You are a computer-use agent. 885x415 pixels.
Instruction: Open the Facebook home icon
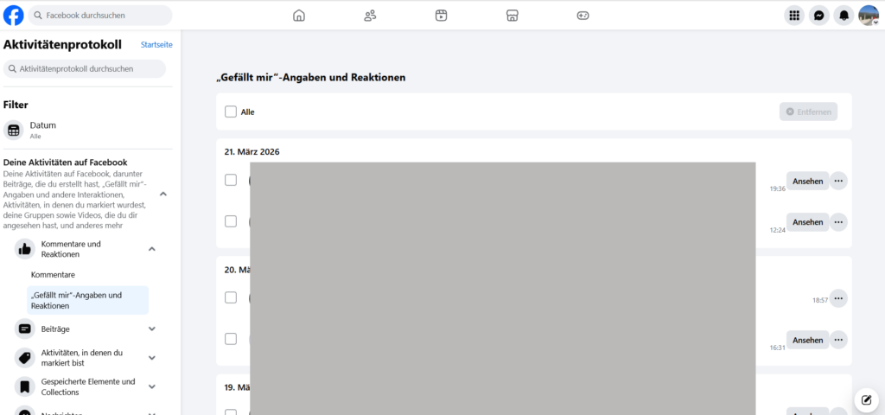click(x=299, y=16)
